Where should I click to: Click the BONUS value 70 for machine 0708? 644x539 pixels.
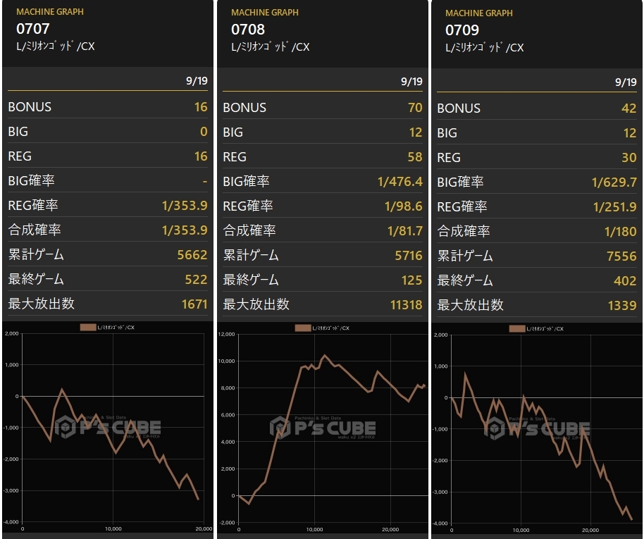click(415, 108)
